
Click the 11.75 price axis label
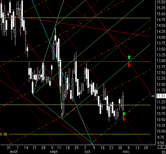[x=161, y=90]
